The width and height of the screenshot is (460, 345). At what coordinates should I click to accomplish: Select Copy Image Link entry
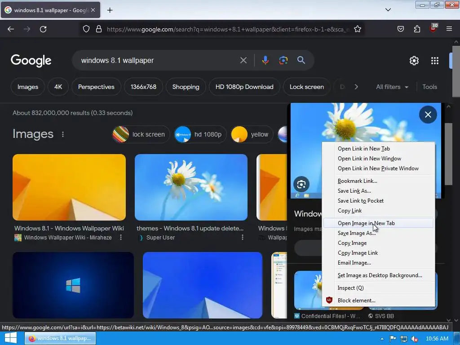click(x=378, y=253)
